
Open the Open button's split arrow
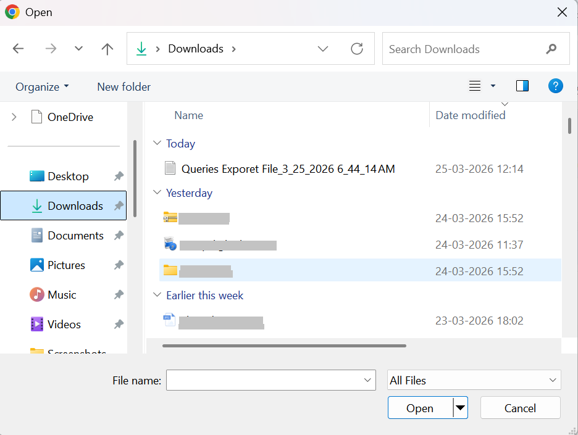[x=461, y=408]
